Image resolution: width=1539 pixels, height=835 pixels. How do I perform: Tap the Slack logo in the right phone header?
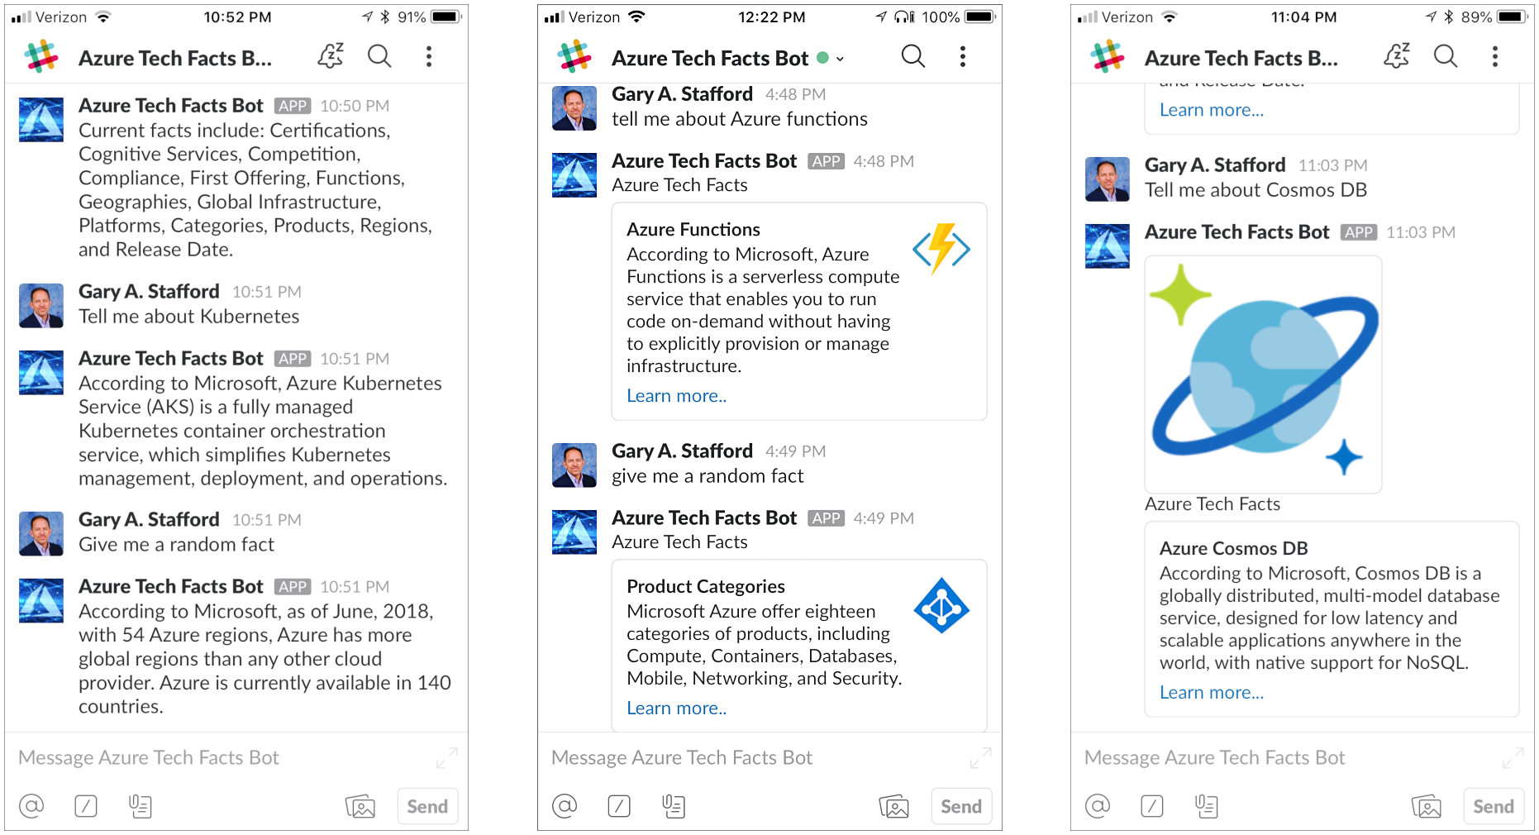tap(1108, 56)
